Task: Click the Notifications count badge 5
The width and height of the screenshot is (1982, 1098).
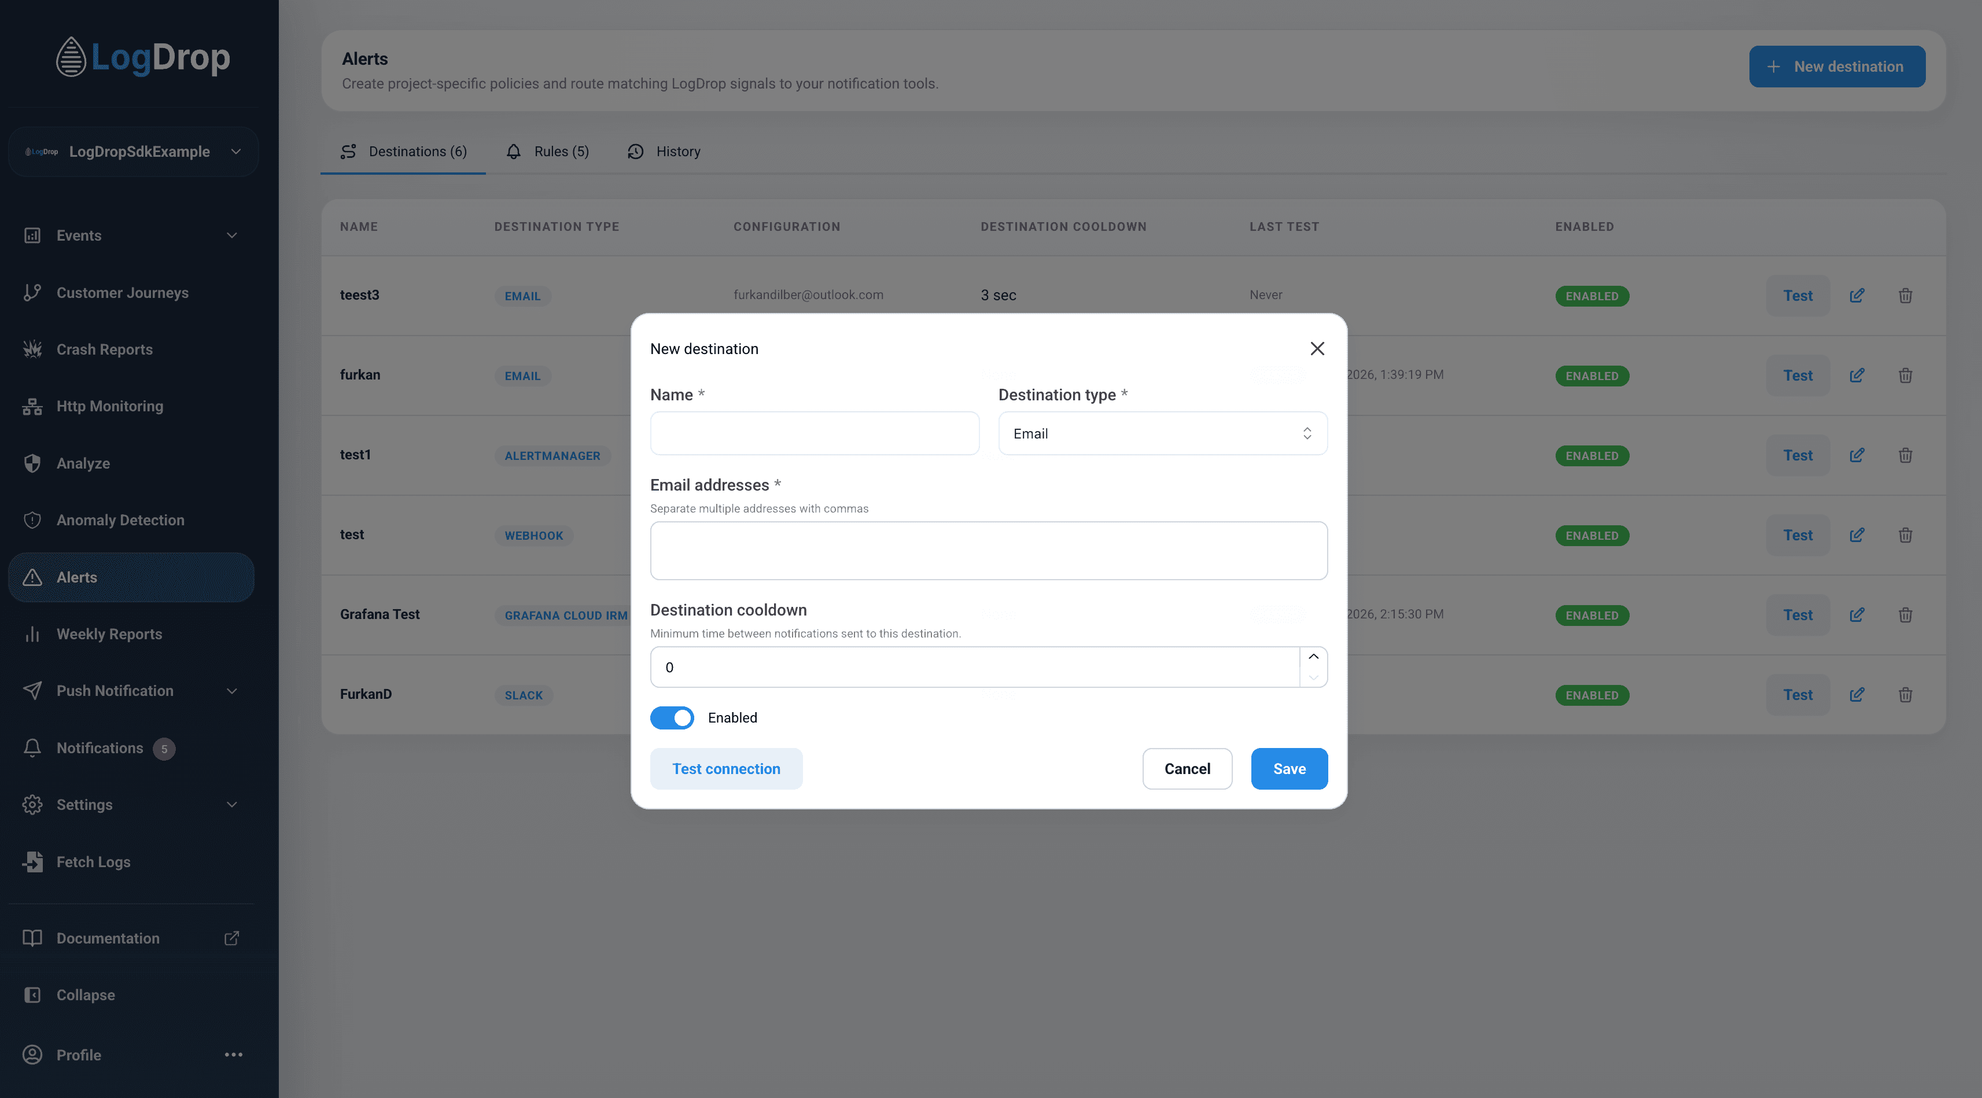Action: click(x=164, y=749)
